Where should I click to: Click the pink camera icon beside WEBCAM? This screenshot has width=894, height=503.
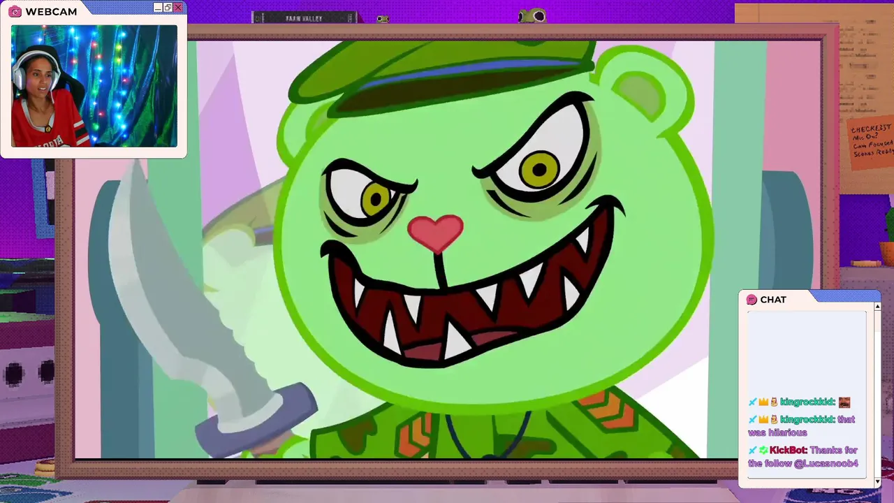pos(15,12)
